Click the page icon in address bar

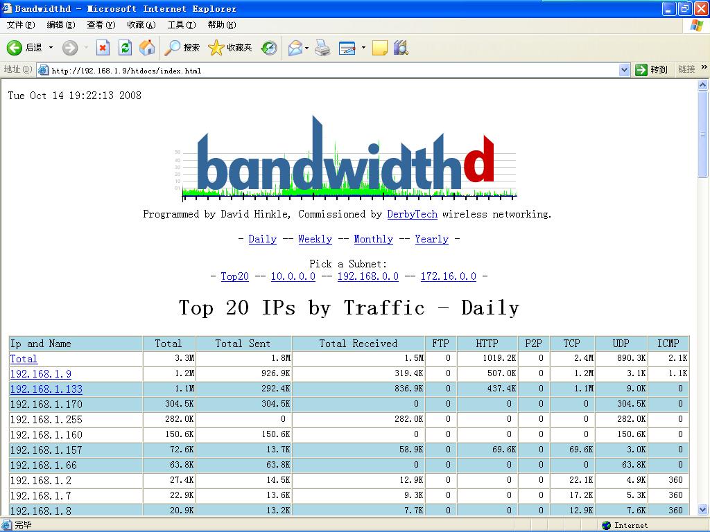(x=43, y=70)
